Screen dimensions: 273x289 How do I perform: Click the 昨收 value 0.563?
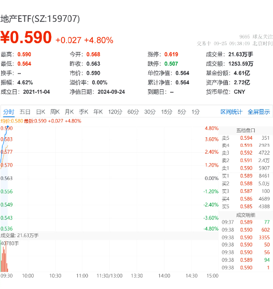(93, 64)
